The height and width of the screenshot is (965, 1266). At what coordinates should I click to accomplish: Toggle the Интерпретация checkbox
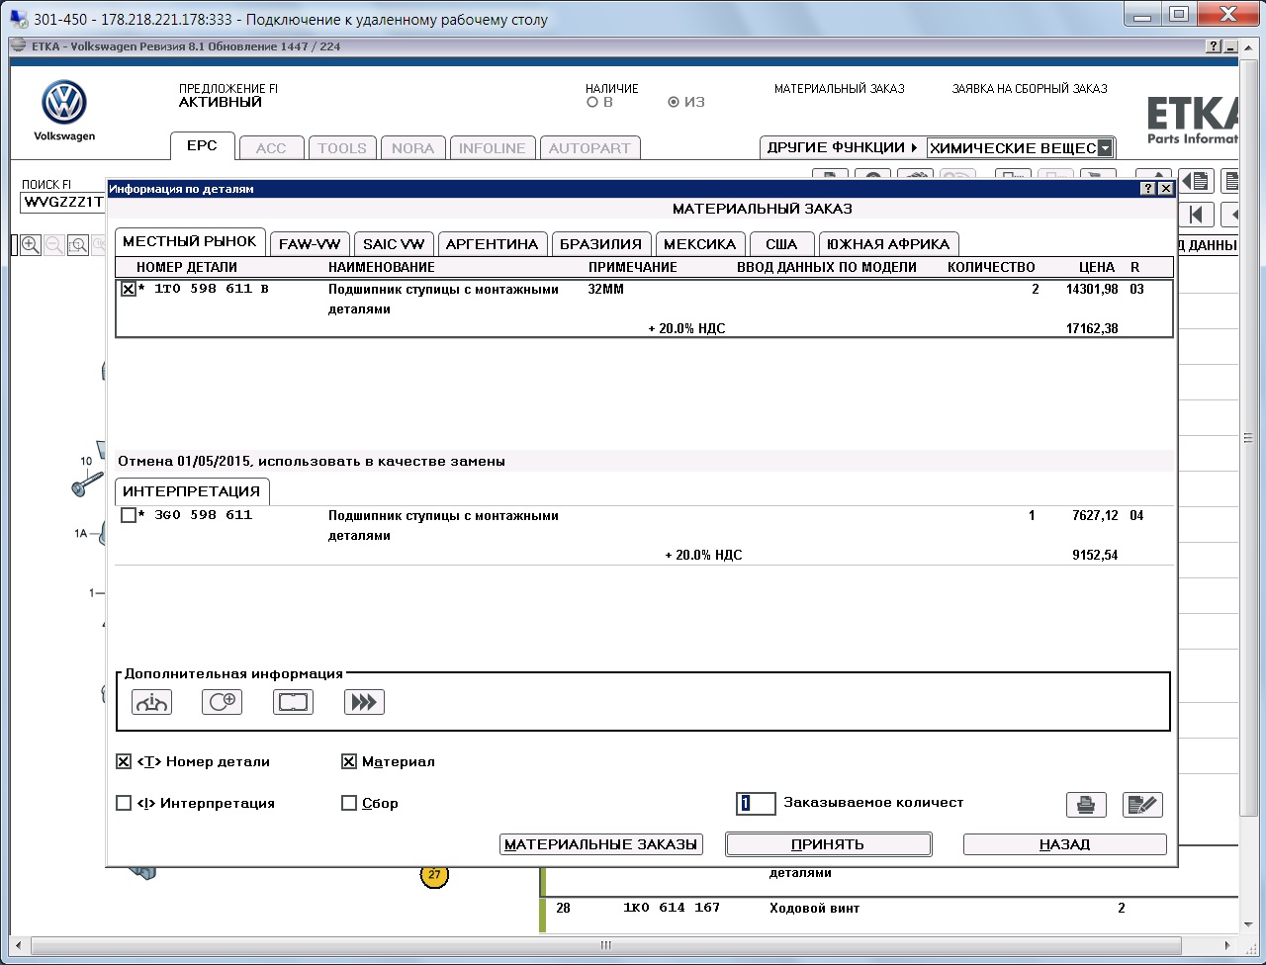point(124,803)
